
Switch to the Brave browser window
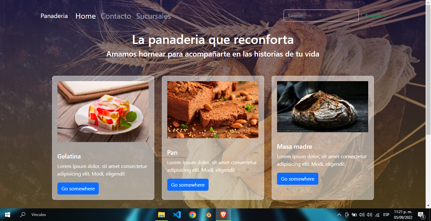223,215
